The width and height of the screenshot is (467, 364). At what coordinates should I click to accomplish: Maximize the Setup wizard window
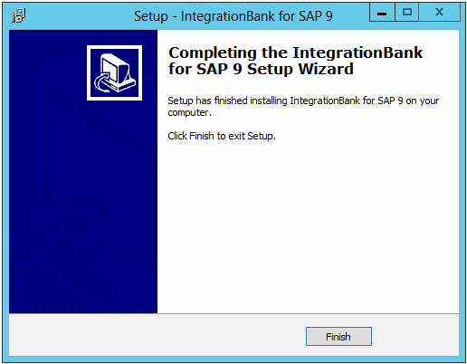407,13
